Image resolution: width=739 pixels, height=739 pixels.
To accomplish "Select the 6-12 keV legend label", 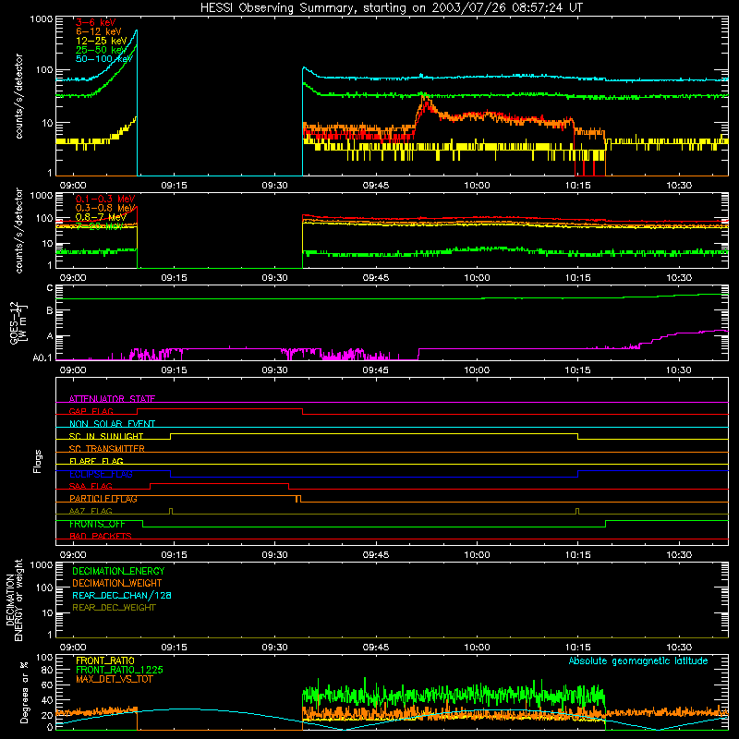I will pos(99,31).
